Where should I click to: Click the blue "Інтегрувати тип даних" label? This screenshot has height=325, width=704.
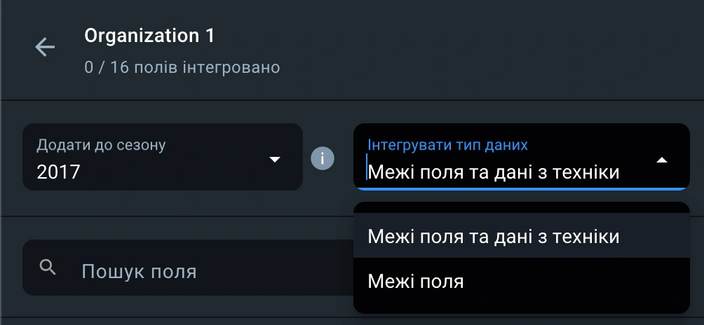tap(447, 144)
